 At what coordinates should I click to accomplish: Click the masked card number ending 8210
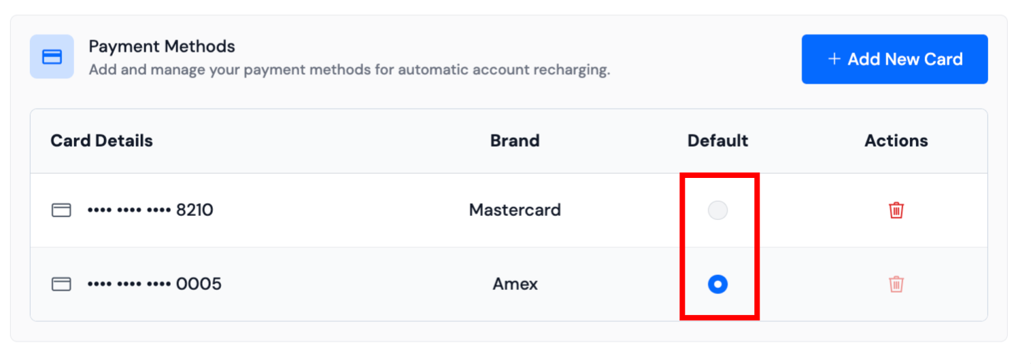pyautogui.click(x=150, y=211)
